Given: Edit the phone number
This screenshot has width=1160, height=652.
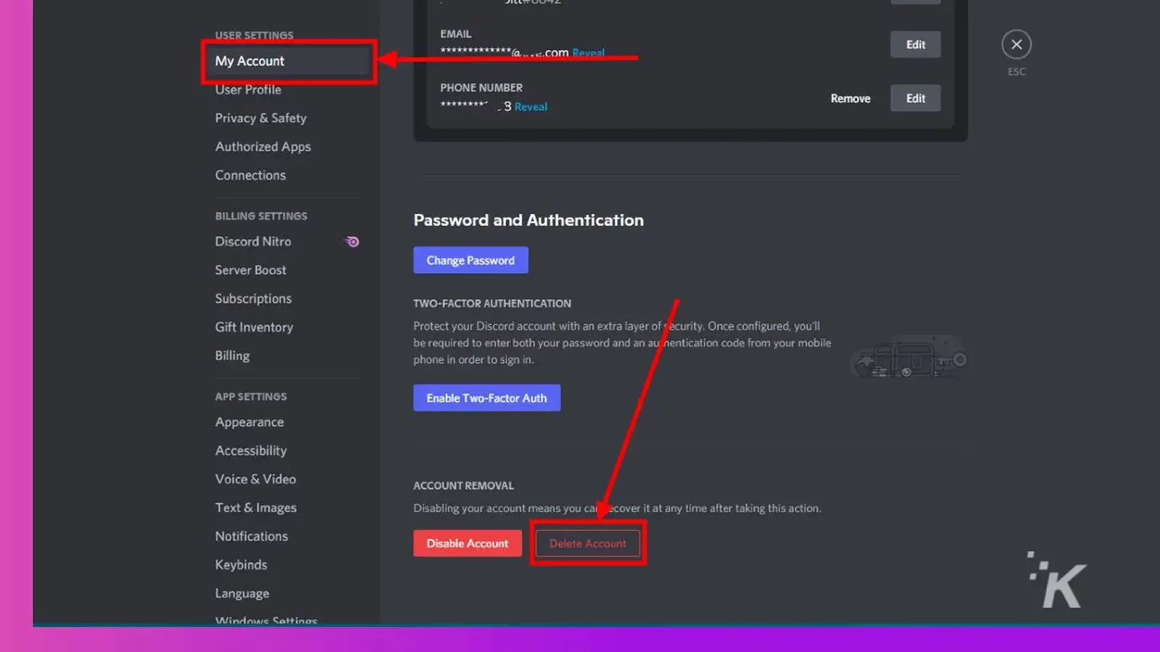Looking at the screenshot, I should coord(915,99).
